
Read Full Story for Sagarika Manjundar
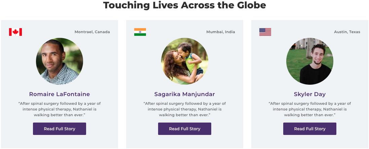185,129
